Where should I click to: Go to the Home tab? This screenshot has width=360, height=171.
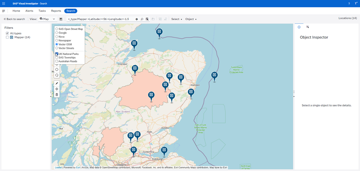[x=16, y=11]
